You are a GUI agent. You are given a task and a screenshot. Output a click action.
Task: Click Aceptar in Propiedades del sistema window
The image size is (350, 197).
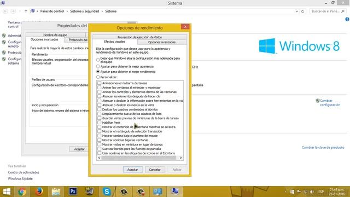coord(79,149)
